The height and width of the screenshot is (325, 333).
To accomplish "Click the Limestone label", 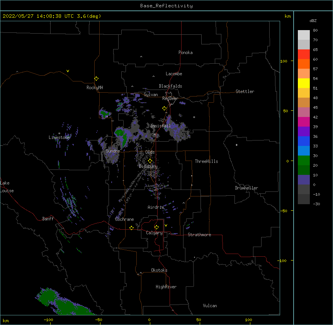I will tap(59, 137).
